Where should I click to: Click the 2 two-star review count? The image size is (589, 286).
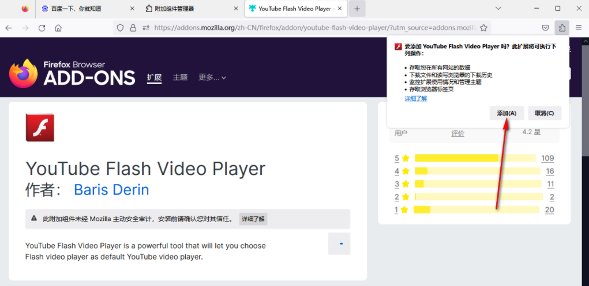click(552, 197)
